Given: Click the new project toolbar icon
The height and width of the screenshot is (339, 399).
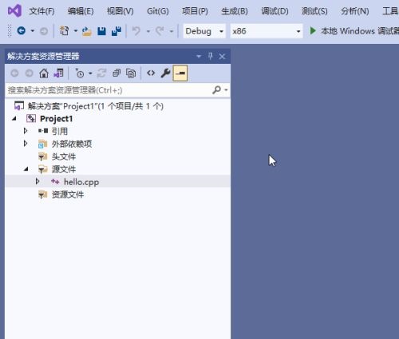Looking at the screenshot, I should [x=64, y=31].
